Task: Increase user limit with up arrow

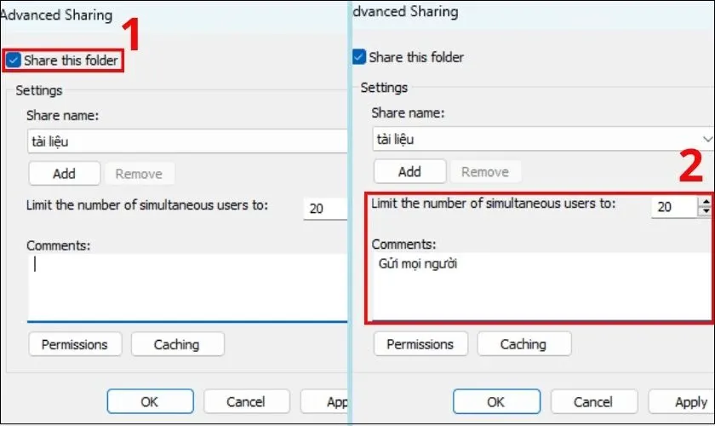Action: [706, 201]
